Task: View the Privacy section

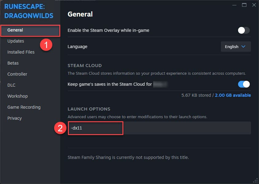Action: point(14,118)
